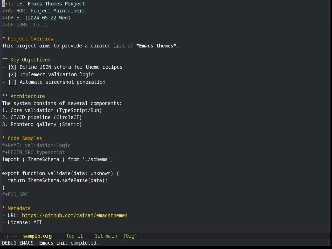332x249 pixels.
Task: Click the 'import { ThemeSchema }' code line
Action: (58, 159)
